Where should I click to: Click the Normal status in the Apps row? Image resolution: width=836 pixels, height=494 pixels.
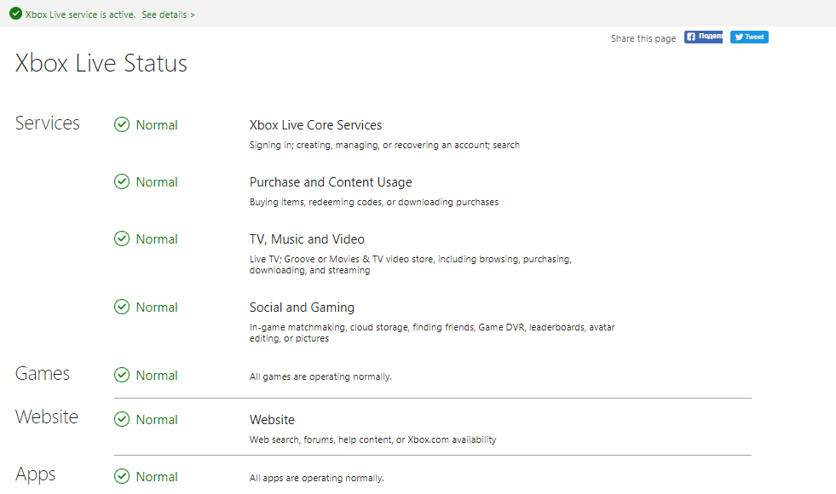click(157, 477)
